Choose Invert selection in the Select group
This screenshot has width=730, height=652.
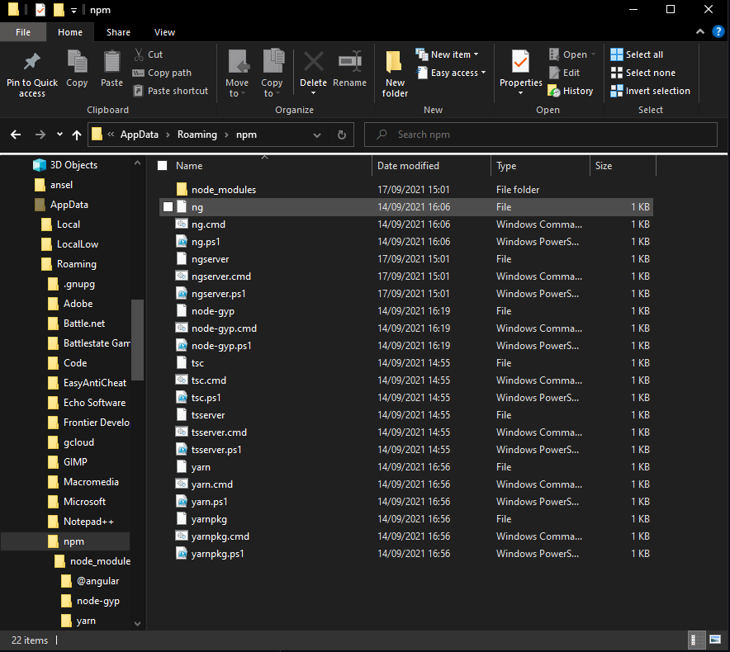651,91
